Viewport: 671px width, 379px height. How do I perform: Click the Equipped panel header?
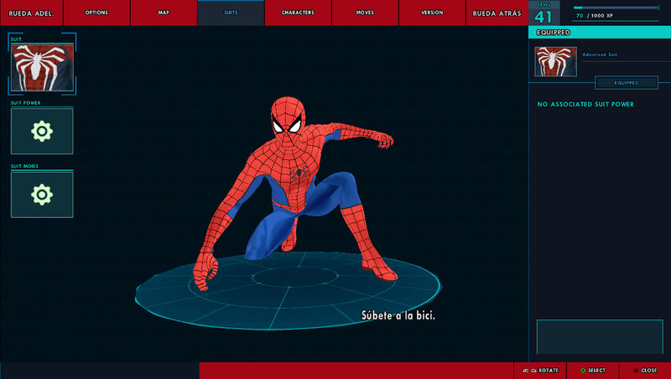[x=600, y=33]
